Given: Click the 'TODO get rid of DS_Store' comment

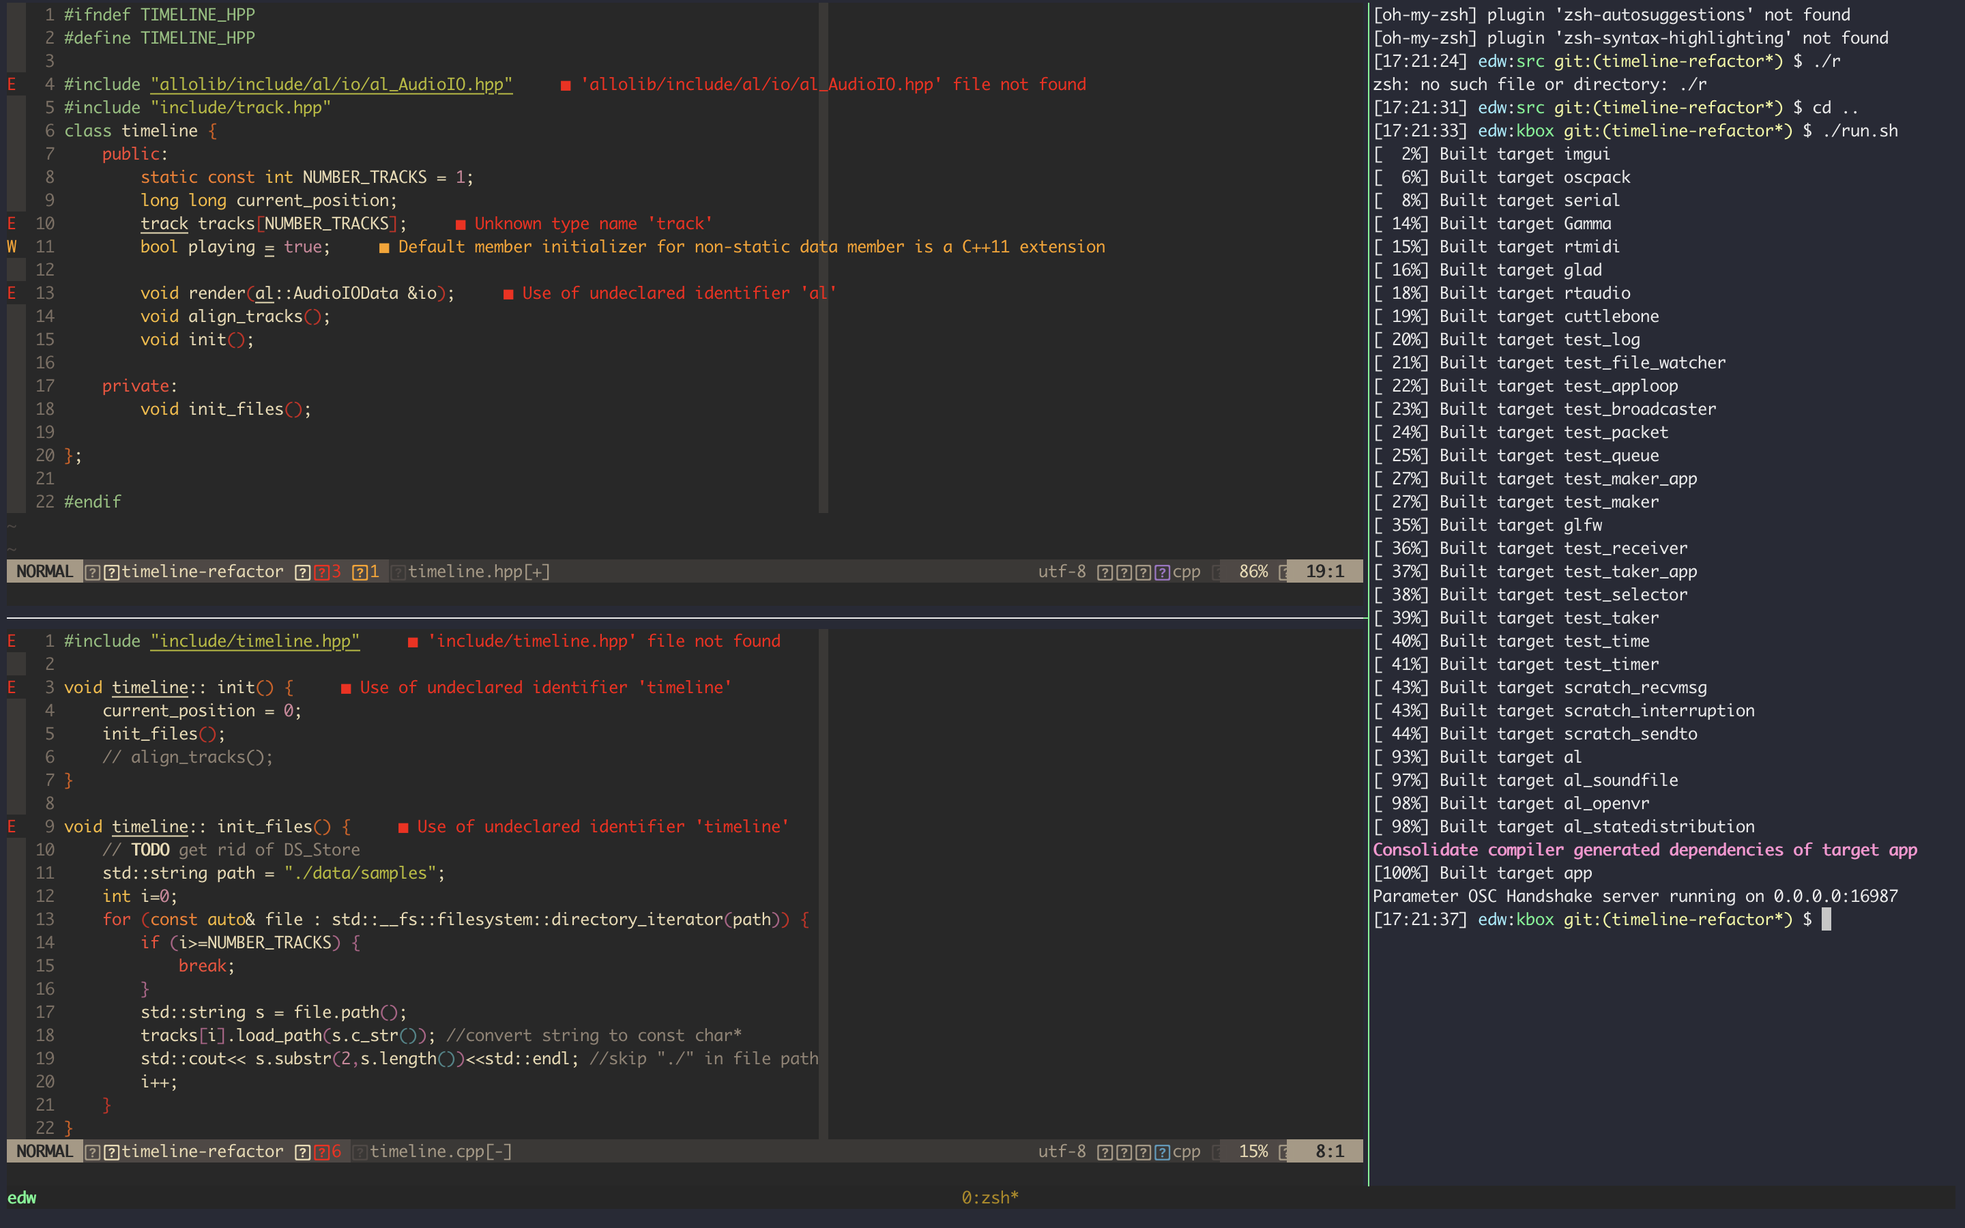Looking at the screenshot, I should (x=231, y=849).
